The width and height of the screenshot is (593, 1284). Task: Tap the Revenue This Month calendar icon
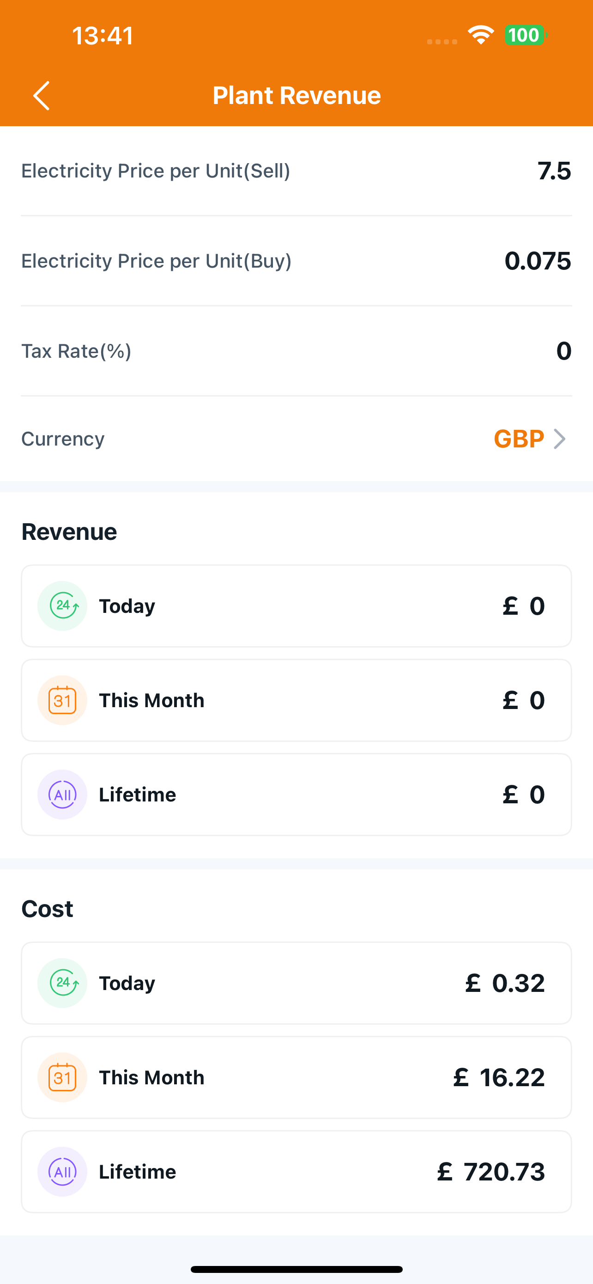(x=62, y=700)
